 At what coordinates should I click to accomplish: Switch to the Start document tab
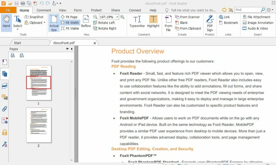18,43
